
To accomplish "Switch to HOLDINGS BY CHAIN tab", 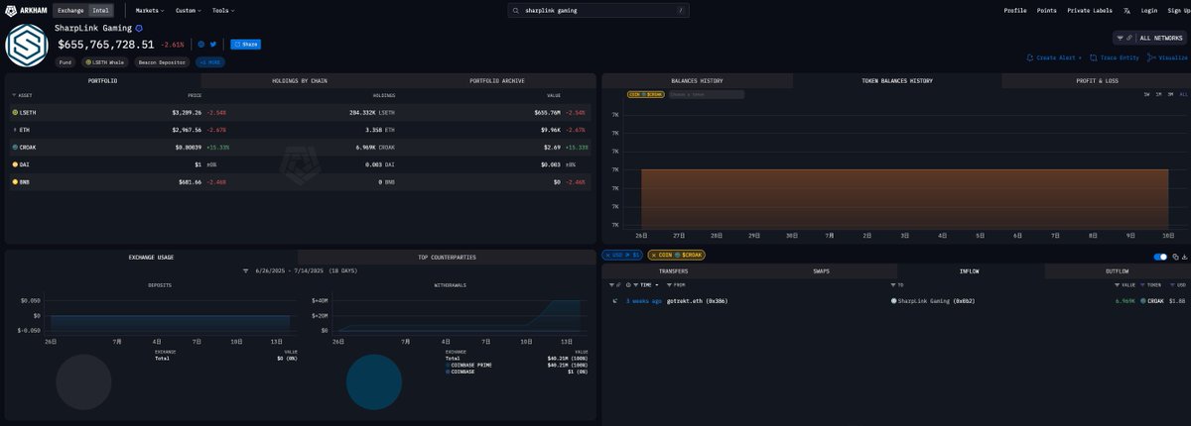I will click(299, 80).
